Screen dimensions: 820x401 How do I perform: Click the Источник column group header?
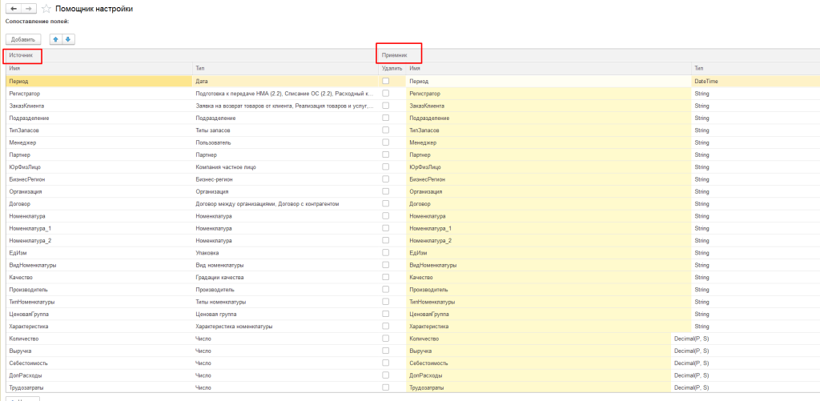tap(22, 55)
